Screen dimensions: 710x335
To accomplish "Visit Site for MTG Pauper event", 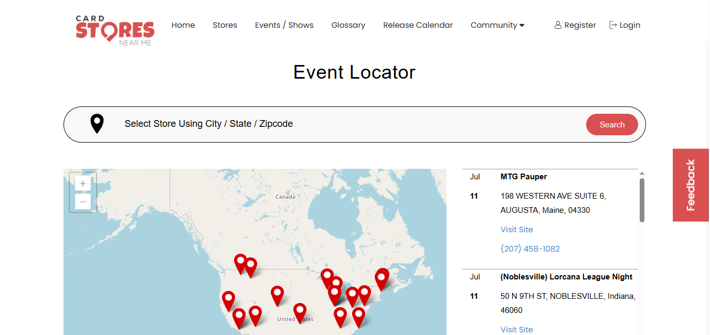I will coord(516,230).
